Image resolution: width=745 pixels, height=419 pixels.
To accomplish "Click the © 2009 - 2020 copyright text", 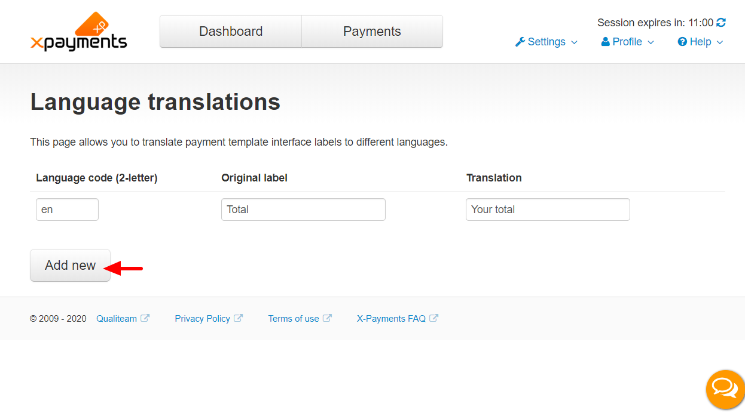I will [58, 319].
